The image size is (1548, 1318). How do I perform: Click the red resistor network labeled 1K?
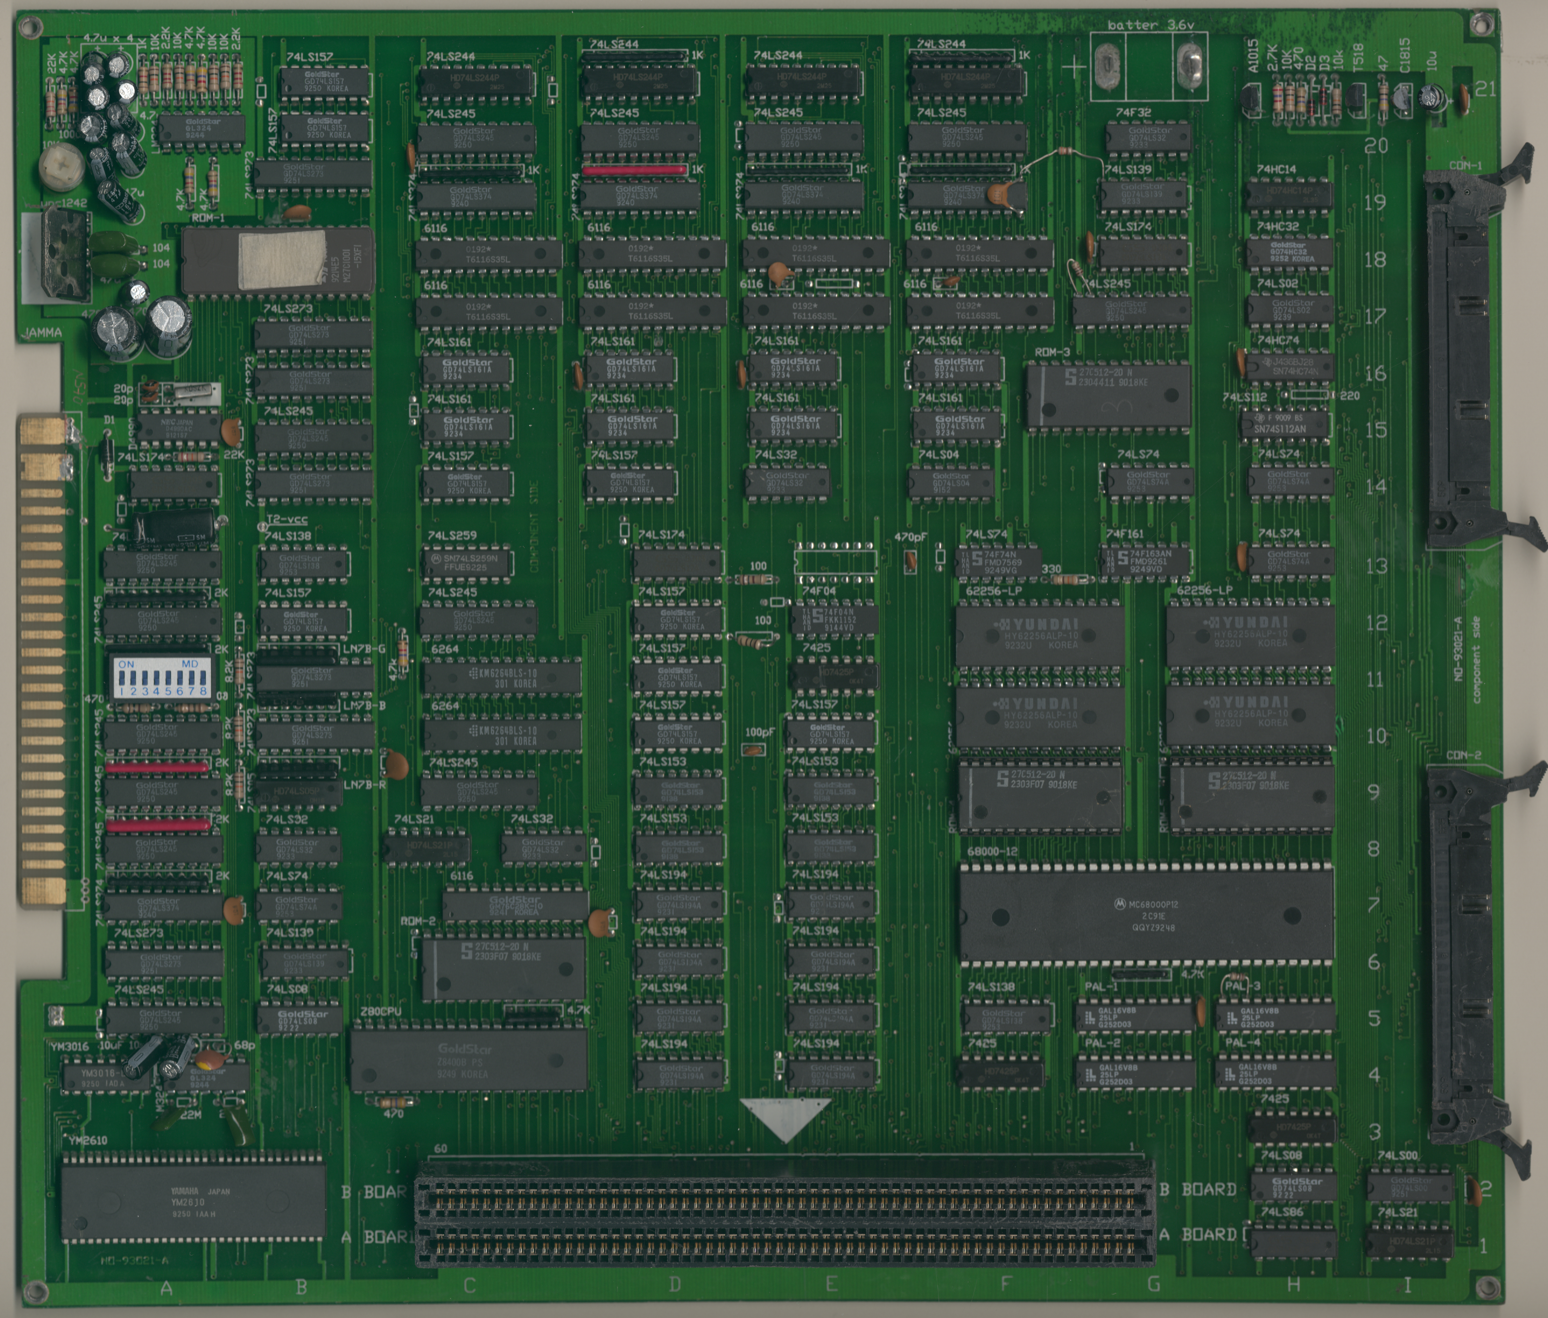[634, 170]
